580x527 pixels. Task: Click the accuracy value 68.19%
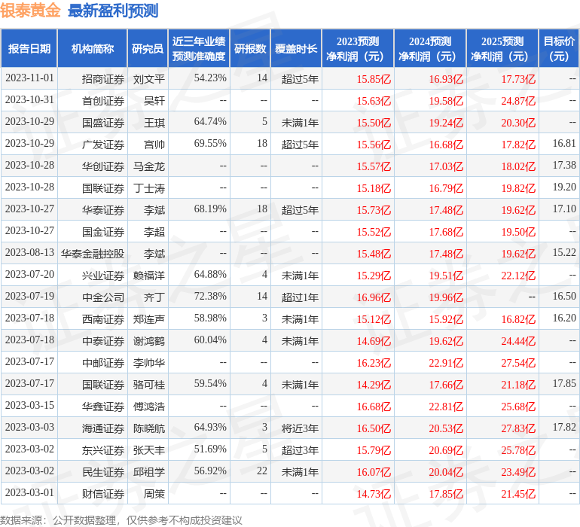210,209
